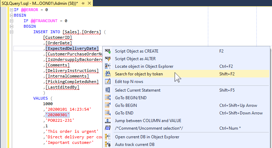Click the Select Current Statement icon

click(108, 90)
